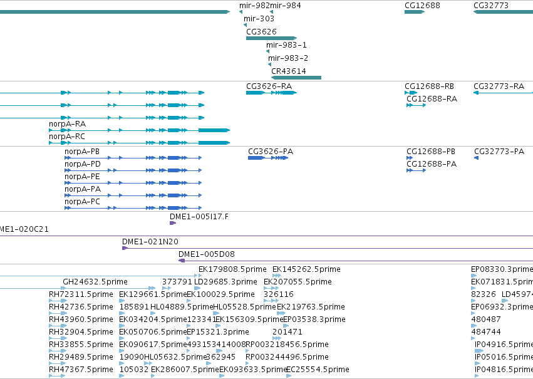Click the mir-984 gene label
This screenshot has width=533, height=379.
click(x=286, y=6)
